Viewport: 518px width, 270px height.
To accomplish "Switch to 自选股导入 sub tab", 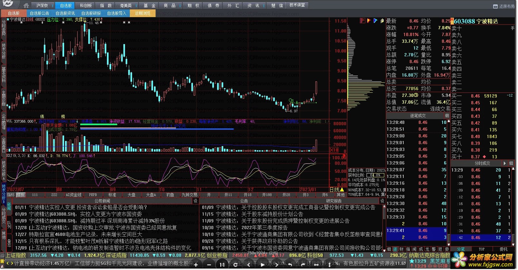I will pyautogui.click(x=117, y=13).
